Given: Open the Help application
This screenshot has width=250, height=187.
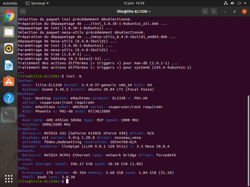Looking at the screenshot, I should (x=9, y=98).
